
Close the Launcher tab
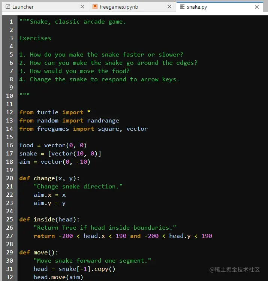[82, 7]
